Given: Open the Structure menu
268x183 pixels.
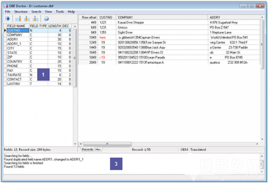Looking at the screenshot, I should [21, 12].
